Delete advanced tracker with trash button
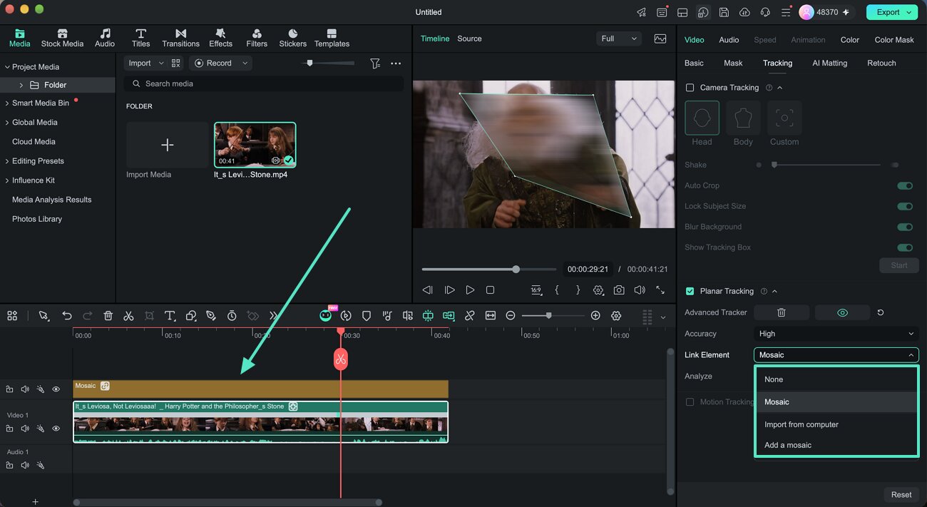 coord(782,312)
